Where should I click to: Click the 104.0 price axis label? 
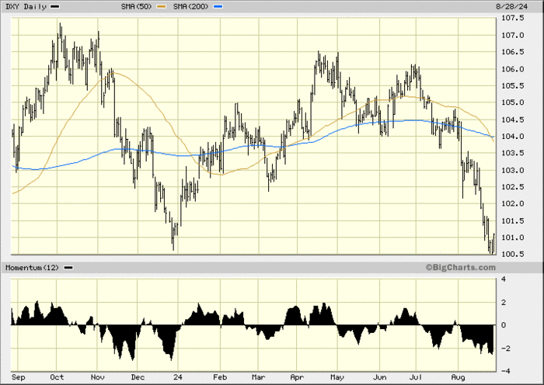(x=511, y=137)
